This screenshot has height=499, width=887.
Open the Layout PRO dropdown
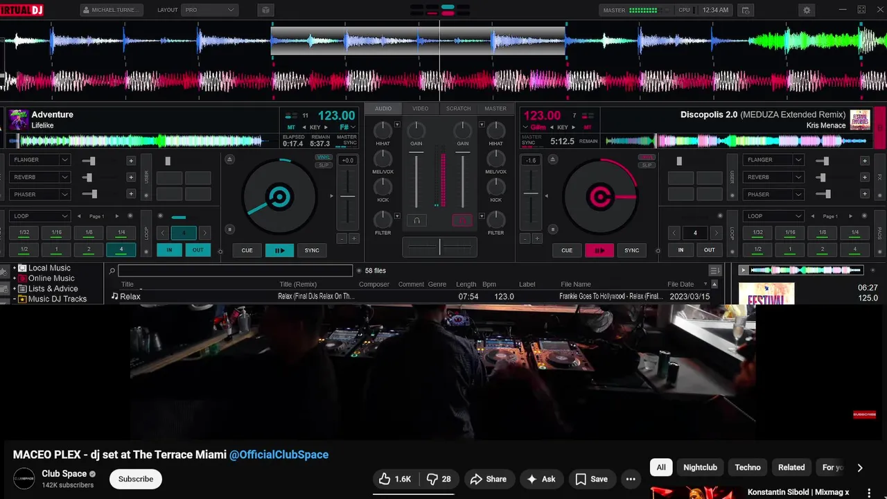tap(209, 10)
